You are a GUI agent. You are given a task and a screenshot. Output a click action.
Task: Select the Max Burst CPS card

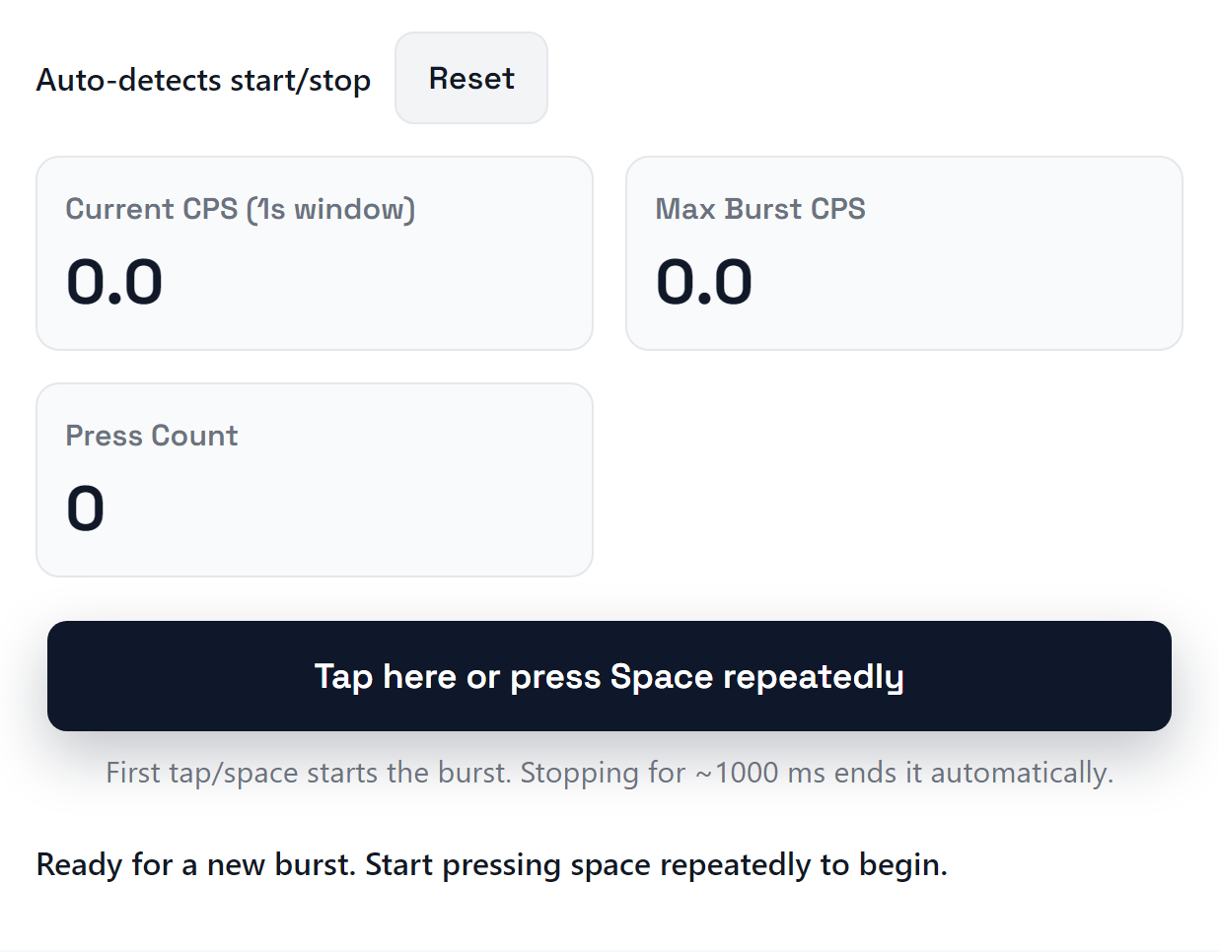pyautogui.click(x=904, y=253)
